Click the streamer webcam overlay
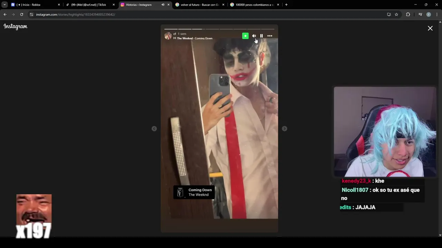This screenshot has width=442, height=248. 385,132
